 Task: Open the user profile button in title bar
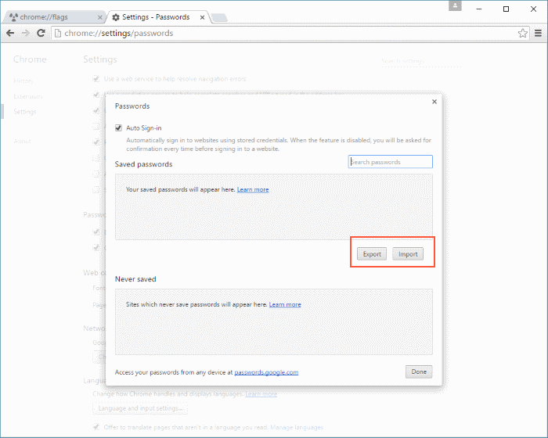[x=455, y=6]
